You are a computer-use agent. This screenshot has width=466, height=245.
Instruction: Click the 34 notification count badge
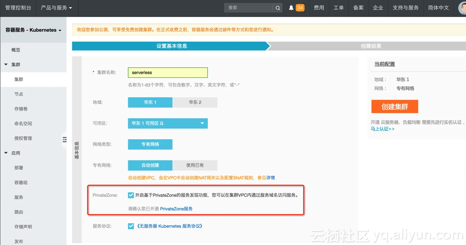pyautogui.click(x=300, y=8)
